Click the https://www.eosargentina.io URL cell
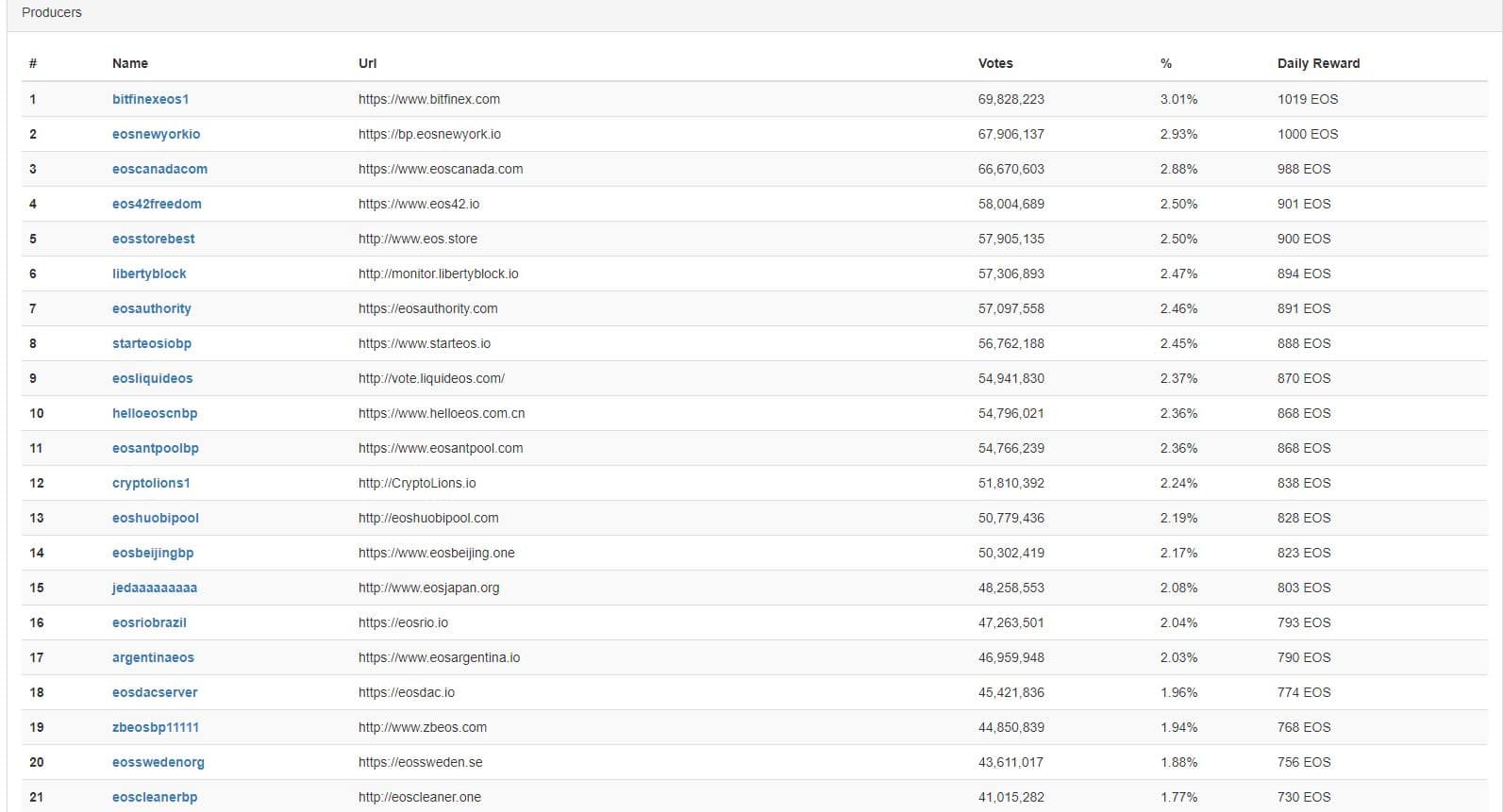The height and width of the screenshot is (812, 1503). [439, 657]
